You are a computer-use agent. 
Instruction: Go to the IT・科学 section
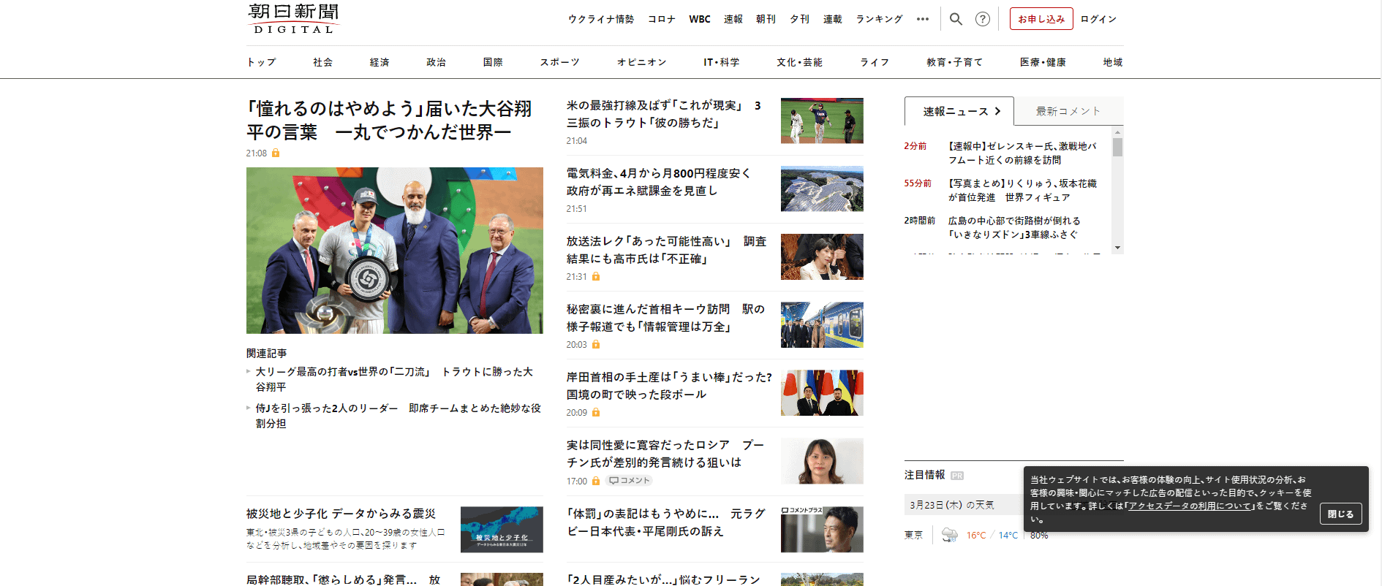point(721,62)
